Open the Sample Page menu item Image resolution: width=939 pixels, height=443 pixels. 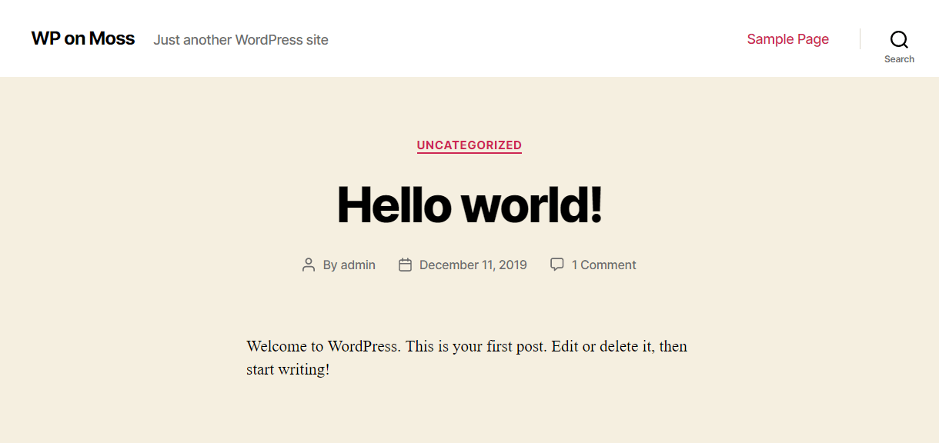[x=787, y=39]
